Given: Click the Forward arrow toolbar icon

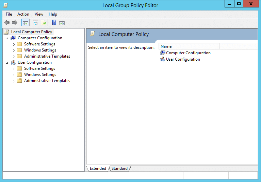Looking at the screenshot, I should pos(15,23).
